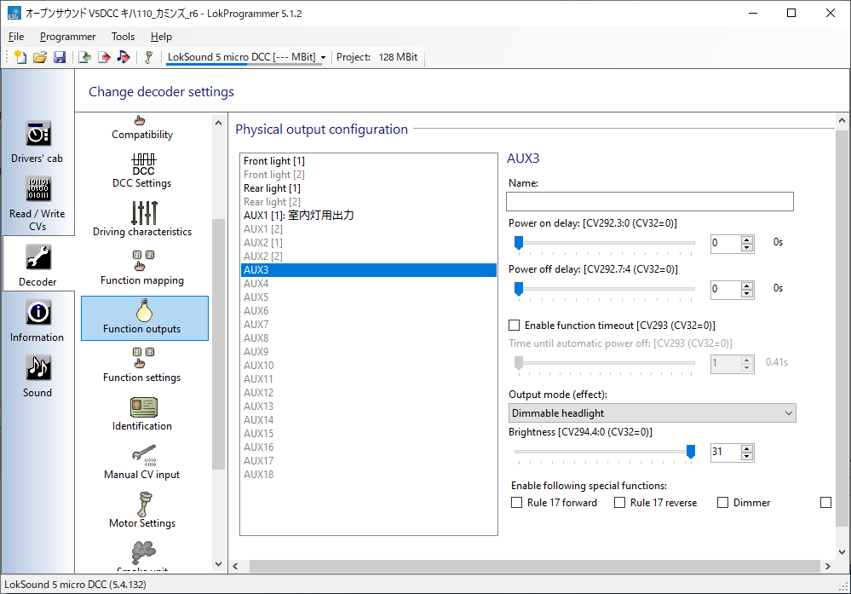Click the main panel vertical scroll down arrow
The image size is (851, 594).
[x=842, y=552]
